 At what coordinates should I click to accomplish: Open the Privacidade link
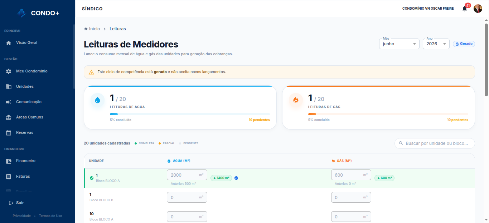click(21, 216)
